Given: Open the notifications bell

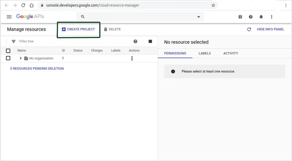Looking at the screenshot, I should pyautogui.click(x=261, y=17).
